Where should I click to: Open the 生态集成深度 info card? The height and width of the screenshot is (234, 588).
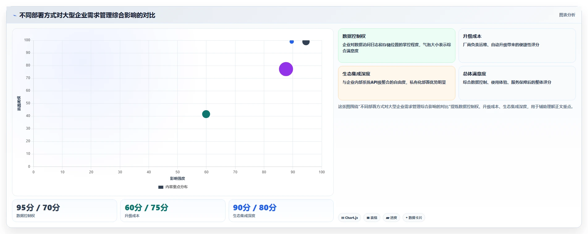[x=396, y=83]
